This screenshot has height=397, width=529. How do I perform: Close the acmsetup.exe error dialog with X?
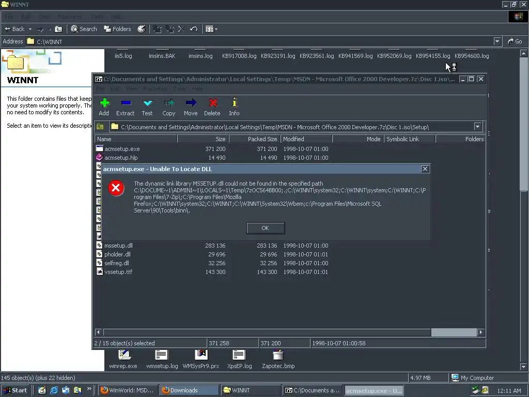[x=425, y=169]
